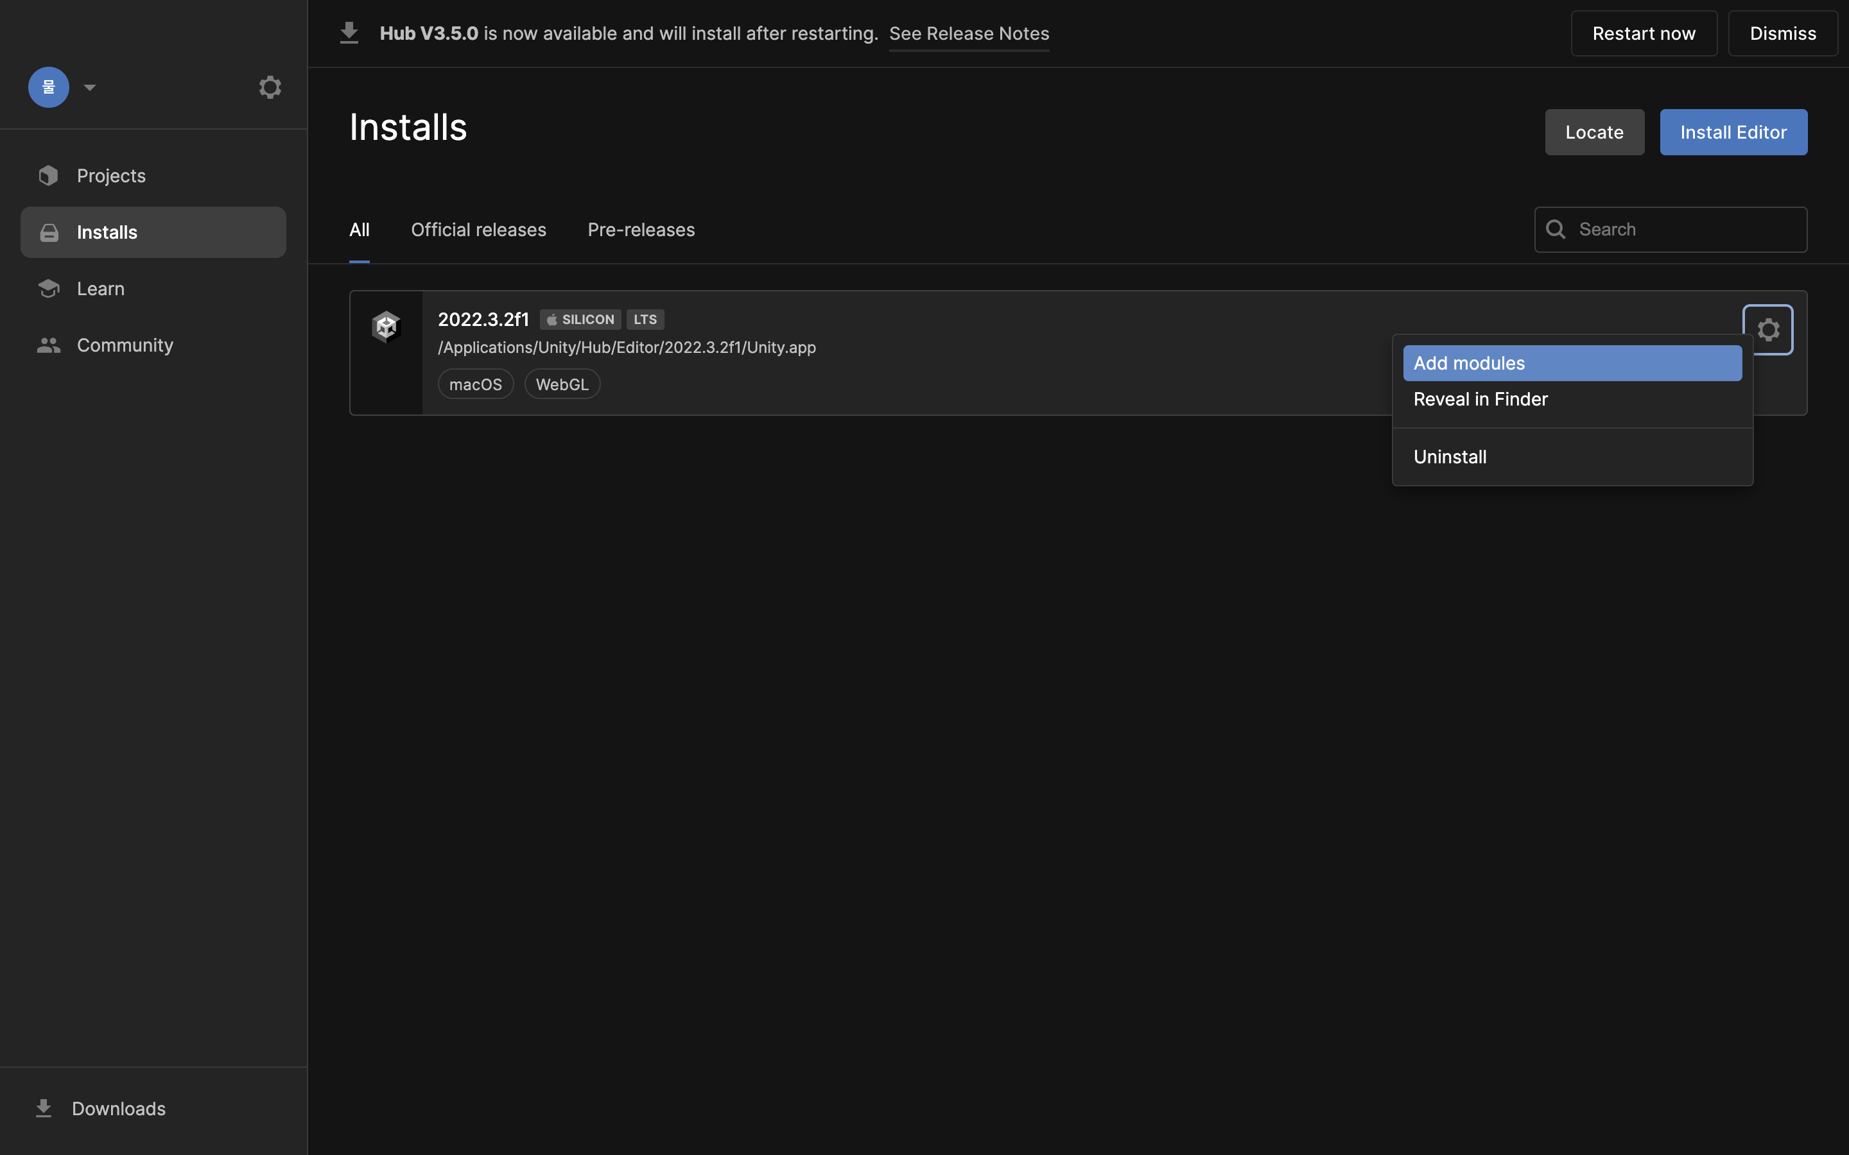This screenshot has width=1849, height=1155.
Task: Switch to the Pre-releases tab
Action: 641,230
